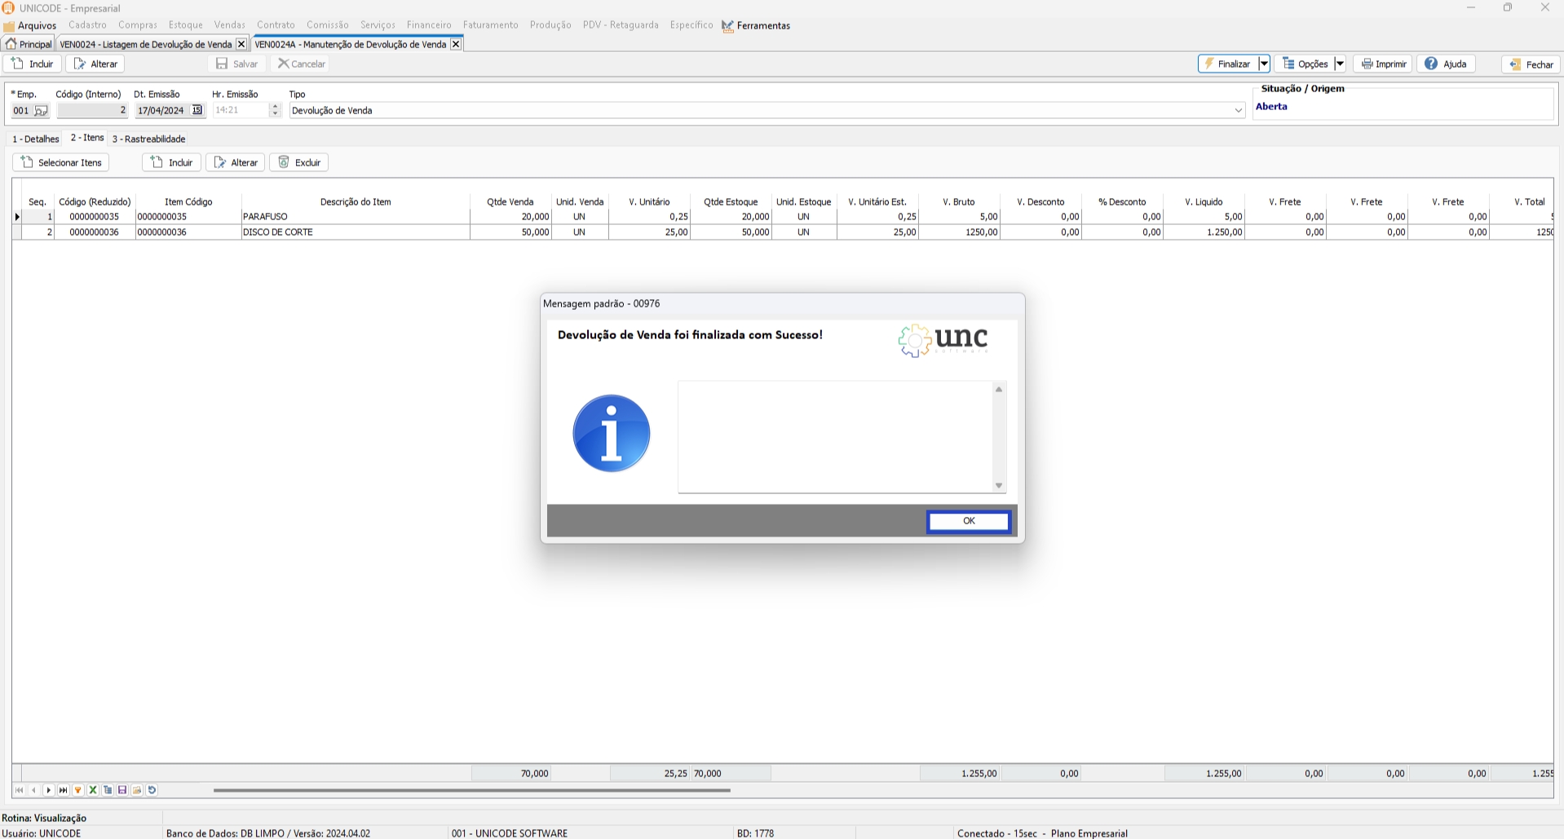Expand the Opções dropdown arrow
Image resolution: width=1564 pixels, height=839 pixels.
(x=1340, y=64)
